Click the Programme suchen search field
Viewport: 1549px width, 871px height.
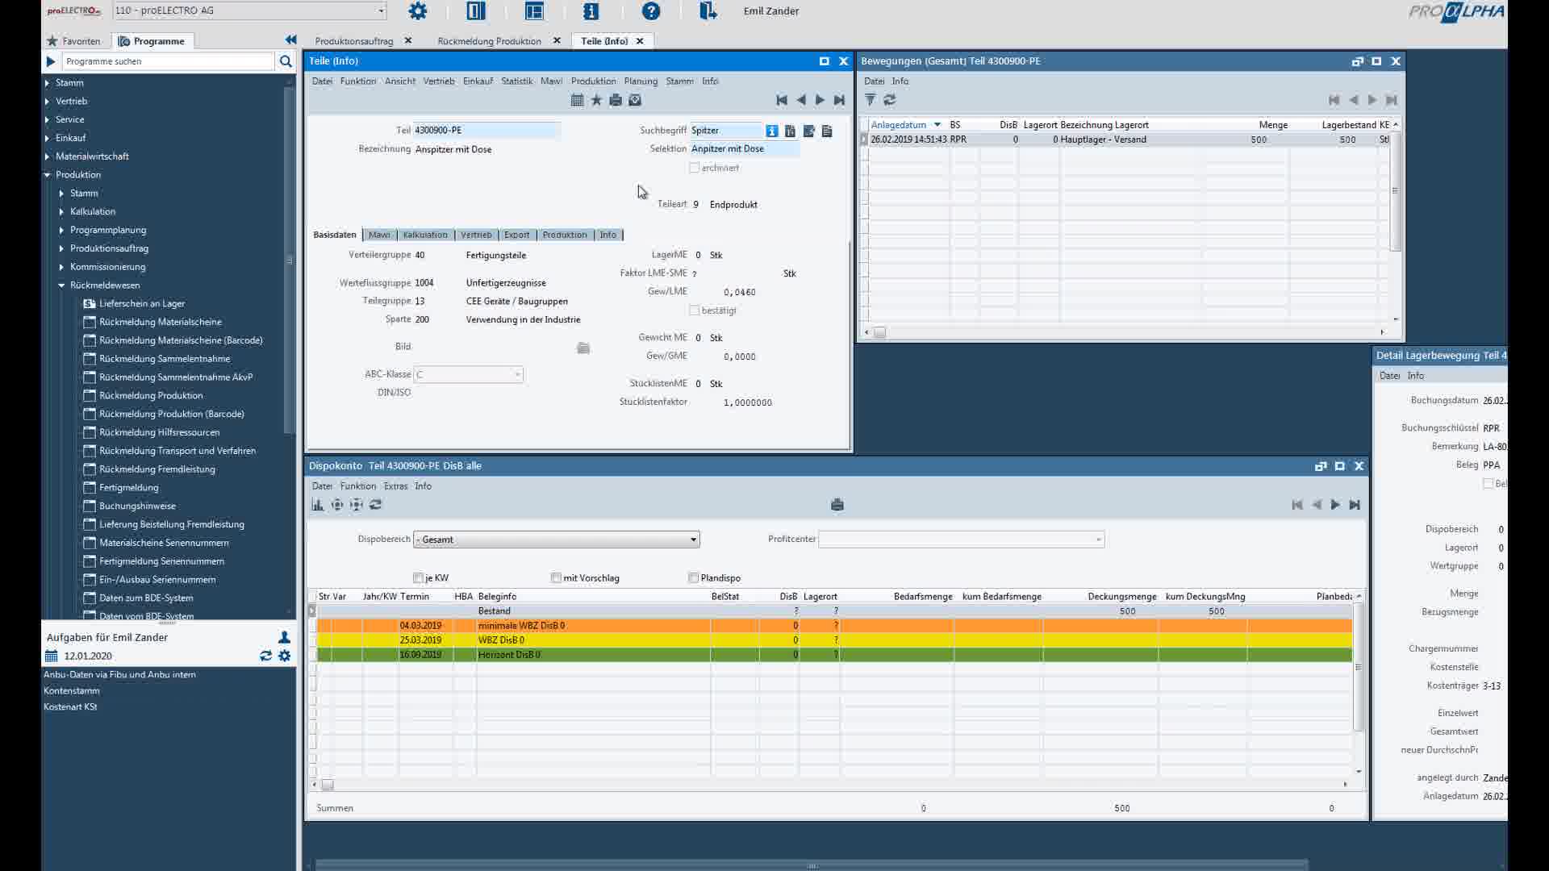pos(168,61)
